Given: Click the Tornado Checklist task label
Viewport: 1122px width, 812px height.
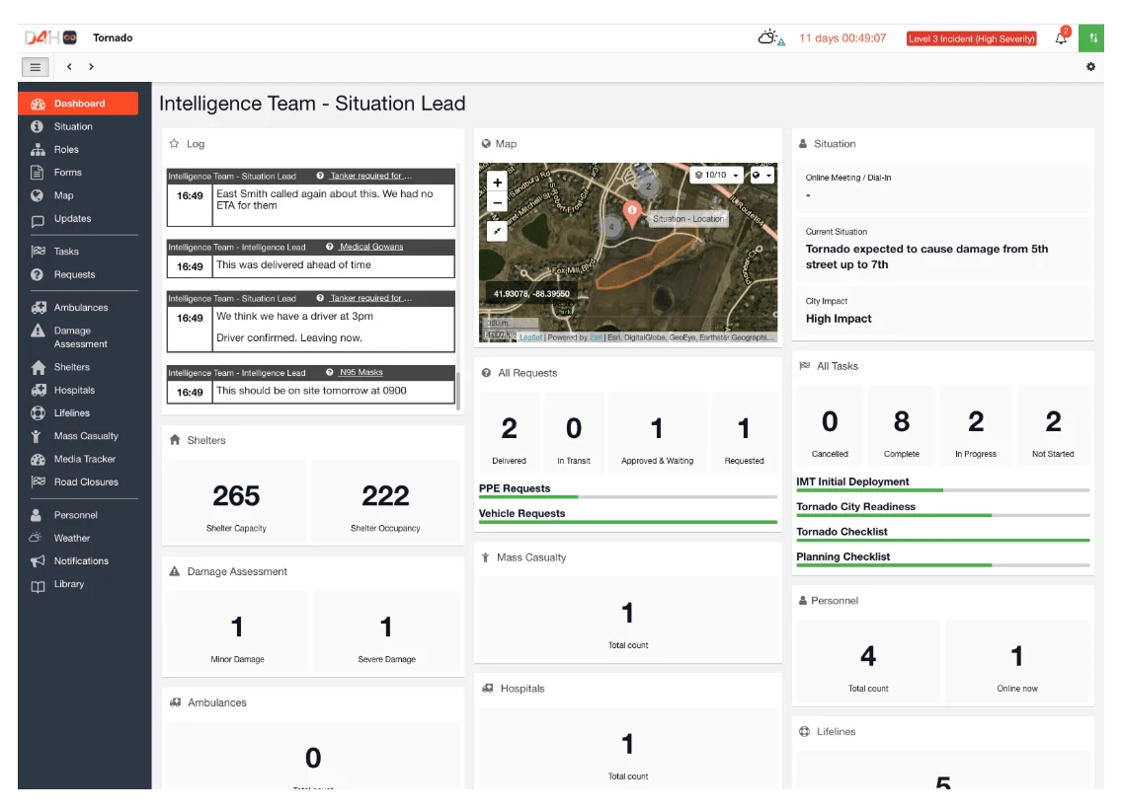Looking at the screenshot, I should click(841, 532).
